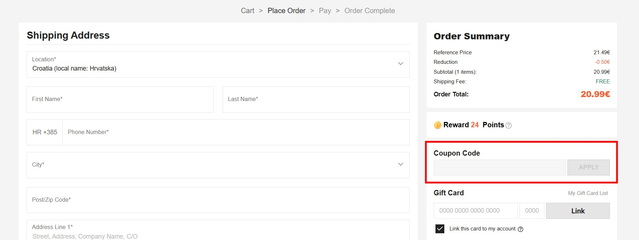Click the Reference Price value 21.49€
639x240 pixels.
coord(602,52)
